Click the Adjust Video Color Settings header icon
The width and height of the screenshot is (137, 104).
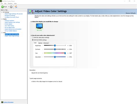coord(32,12)
